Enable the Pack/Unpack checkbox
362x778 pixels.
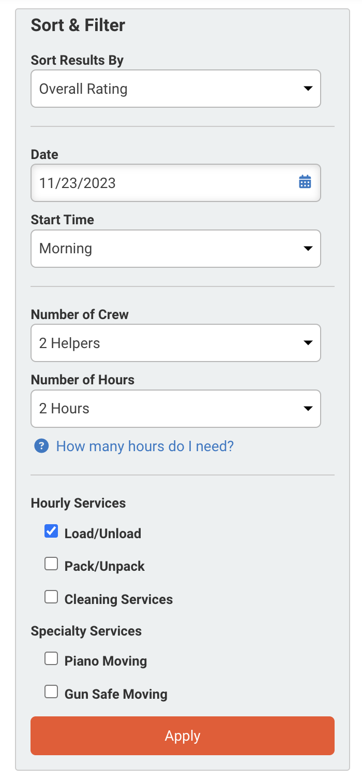[x=51, y=564]
